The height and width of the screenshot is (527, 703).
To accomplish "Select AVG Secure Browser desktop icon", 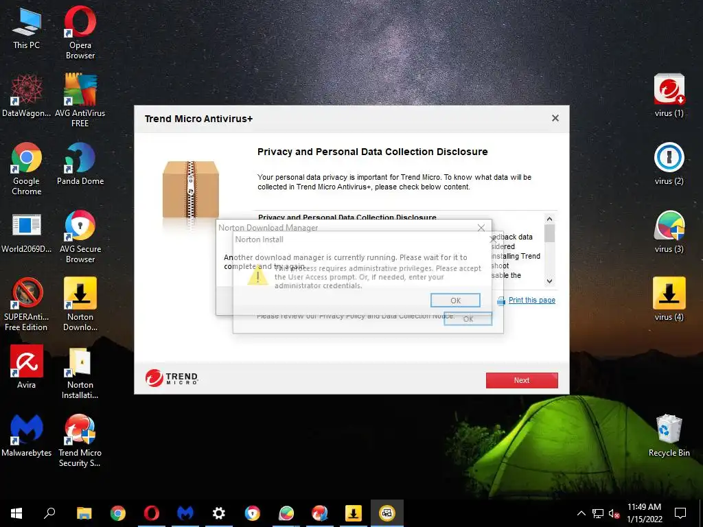I will pos(80,236).
